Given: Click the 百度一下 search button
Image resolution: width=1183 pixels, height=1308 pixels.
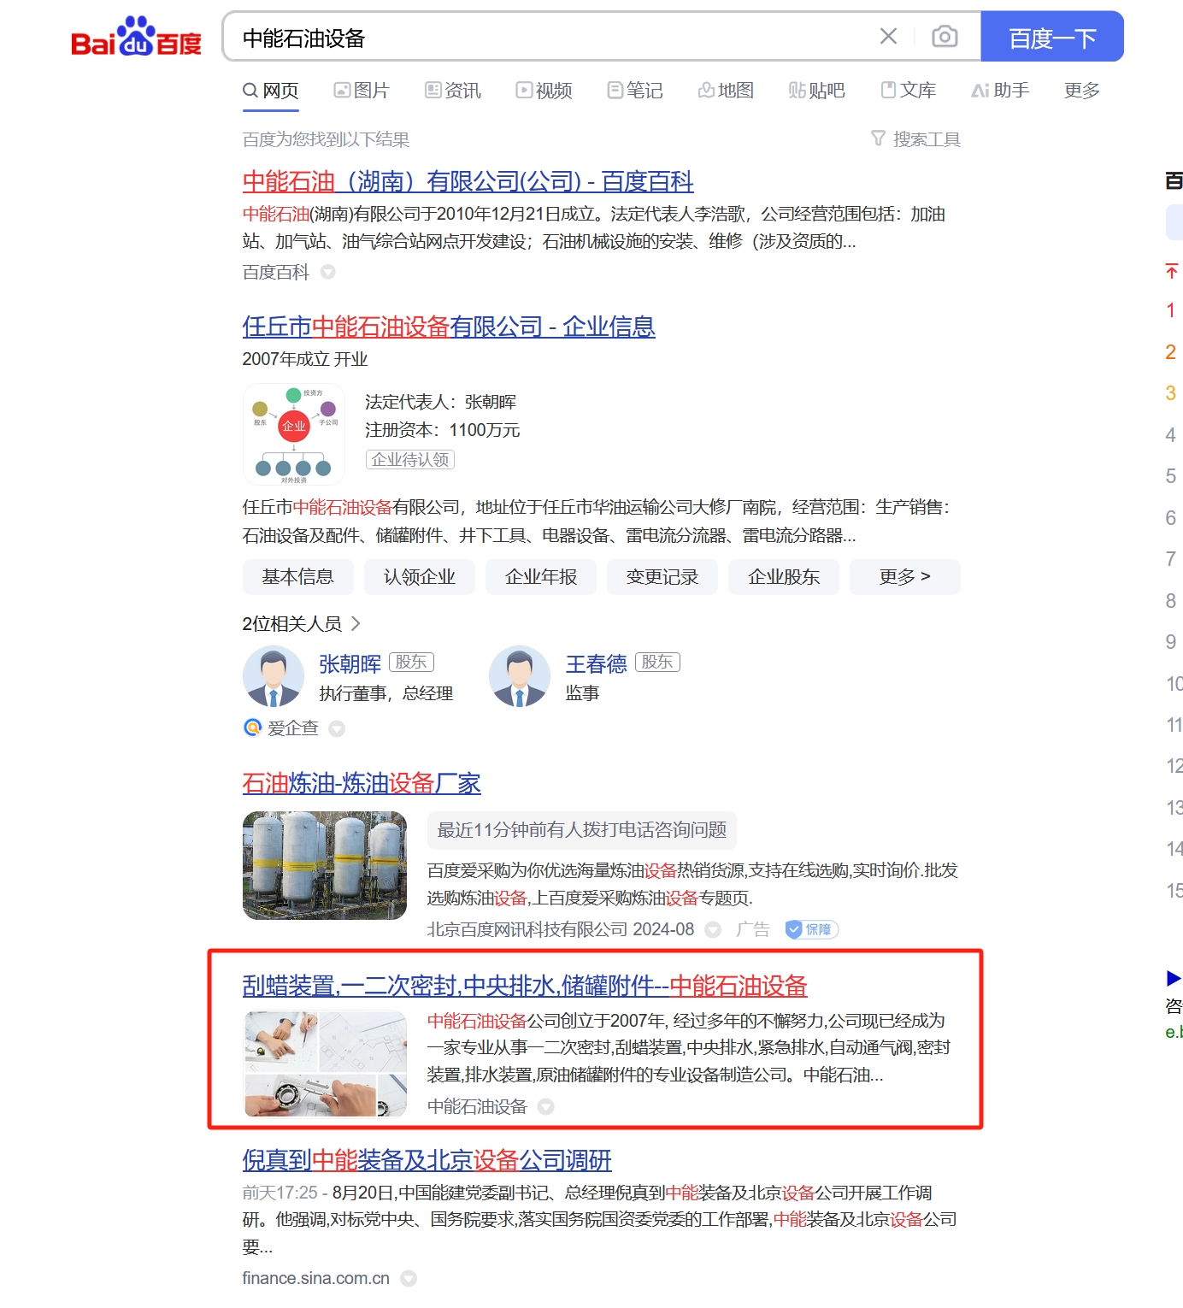Looking at the screenshot, I should pos(1052,36).
